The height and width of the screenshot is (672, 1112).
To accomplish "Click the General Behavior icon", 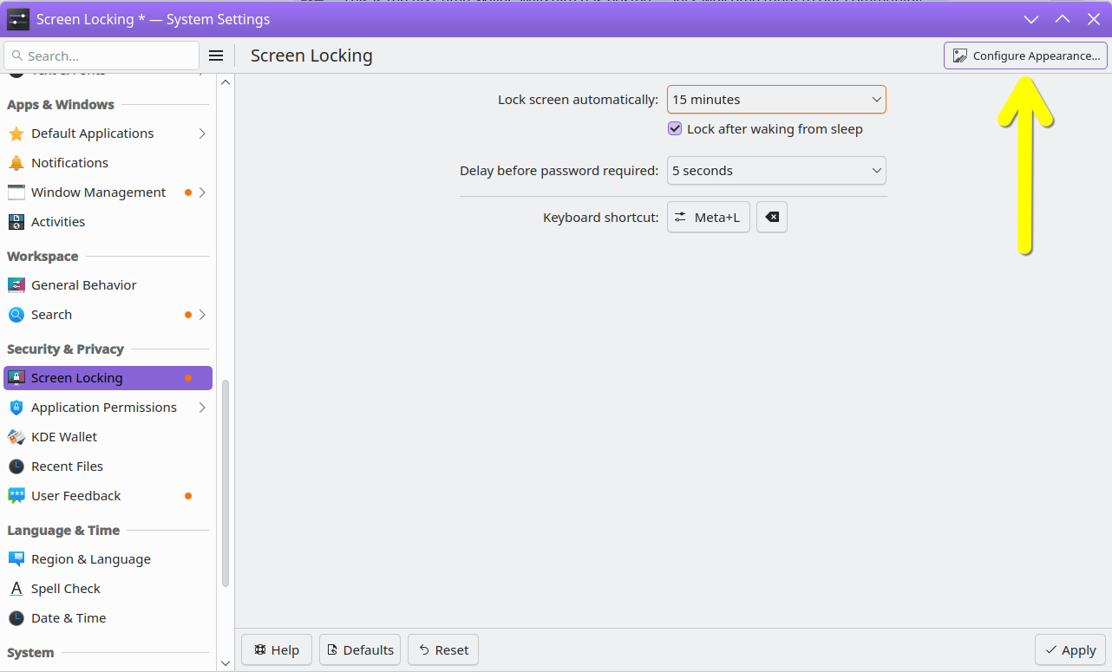I will pyautogui.click(x=16, y=285).
